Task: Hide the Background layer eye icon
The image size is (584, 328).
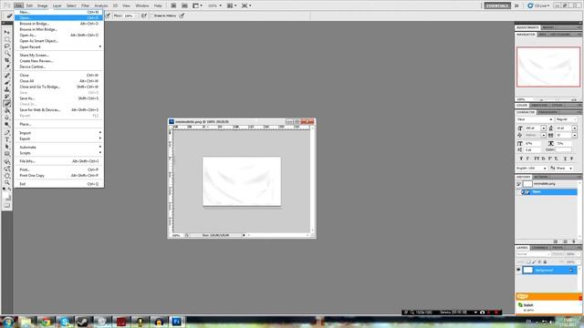Action: click(518, 270)
